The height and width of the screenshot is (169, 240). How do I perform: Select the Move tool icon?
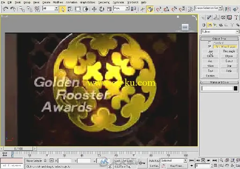pyautogui.click(x=94, y=9)
